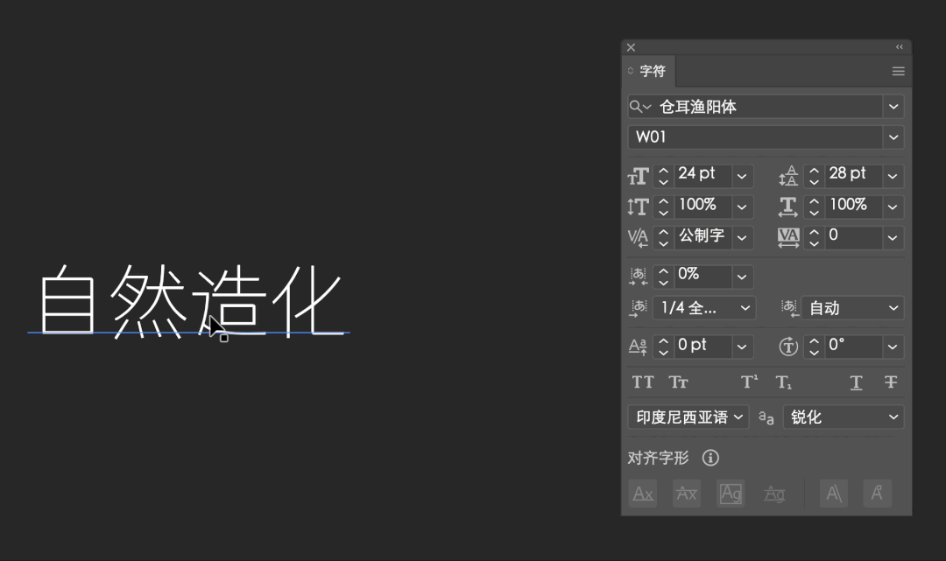Screen dimensions: 946x561
Task: Close the Character panel with the X icon
Action: tap(631, 47)
